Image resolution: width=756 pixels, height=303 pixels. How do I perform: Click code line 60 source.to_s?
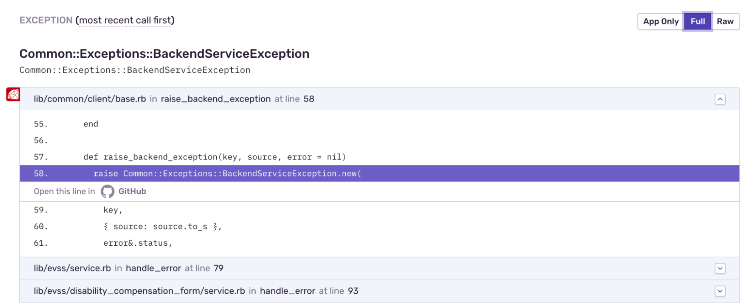coord(379,226)
